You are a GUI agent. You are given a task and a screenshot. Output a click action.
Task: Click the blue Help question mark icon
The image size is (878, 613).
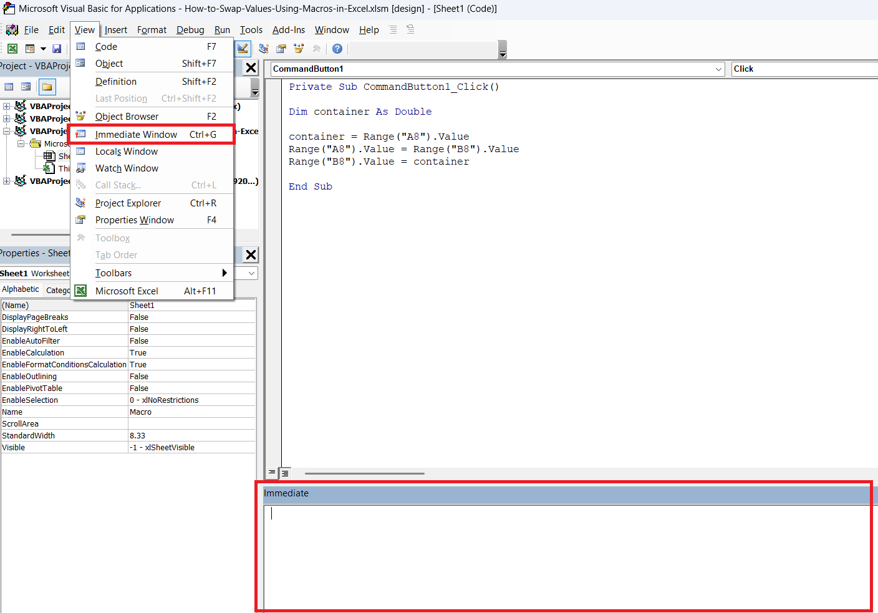click(337, 49)
